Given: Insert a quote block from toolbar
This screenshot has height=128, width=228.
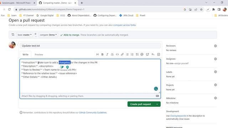Looking at the screenshot, I should click(x=112, y=54).
